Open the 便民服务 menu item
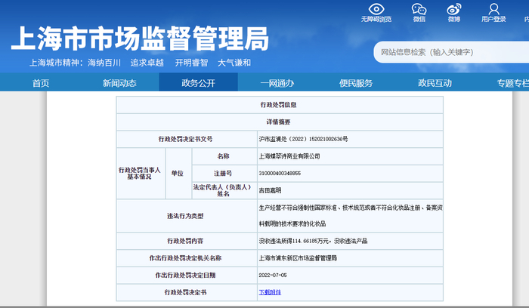The image size is (529, 308). pyautogui.click(x=355, y=83)
